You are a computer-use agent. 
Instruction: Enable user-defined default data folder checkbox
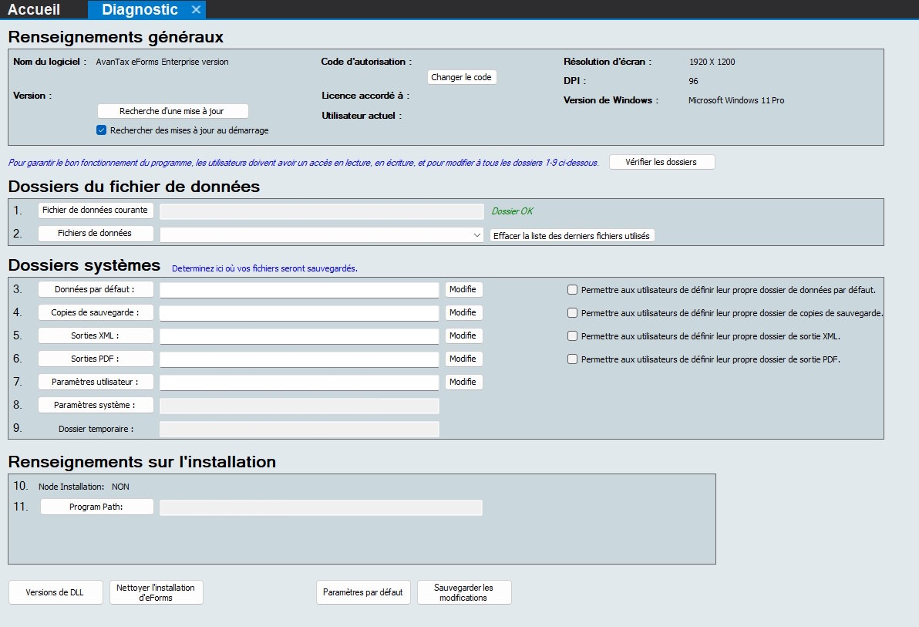[x=572, y=290]
